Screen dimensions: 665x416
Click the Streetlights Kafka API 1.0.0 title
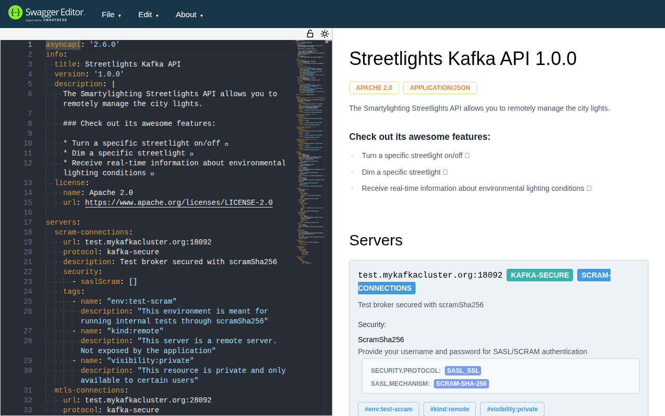pyautogui.click(x=463, y=58)
